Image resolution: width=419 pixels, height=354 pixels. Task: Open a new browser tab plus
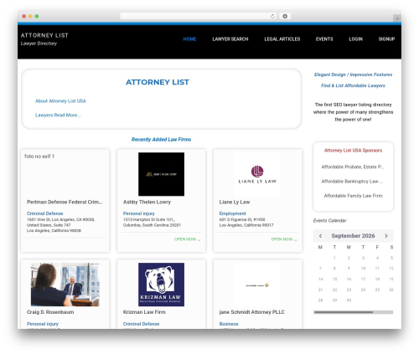(x=397, y=18)
